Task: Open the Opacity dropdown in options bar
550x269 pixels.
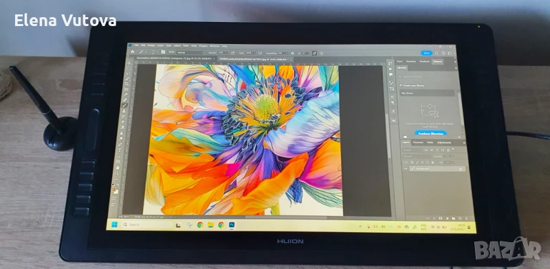Action: click(x=227, y=53)
